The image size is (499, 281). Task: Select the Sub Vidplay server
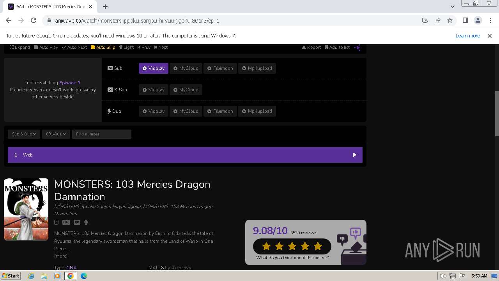coord(154,68)
